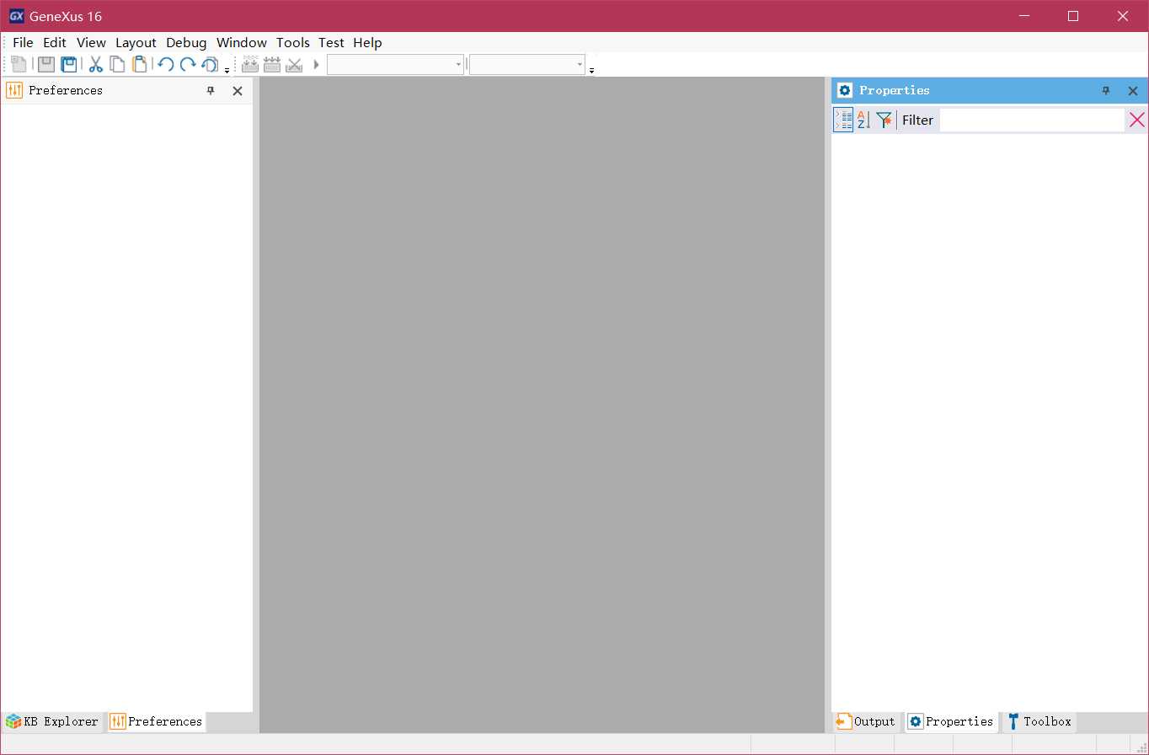Click the Cut scissors icon
The width and height of the screenshot is (1149, 755).
tap(96, 64)
